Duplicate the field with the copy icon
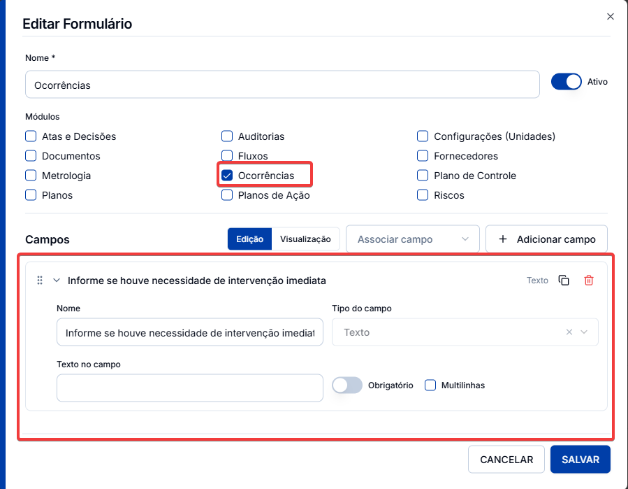The height and width of the screenshot is (489, 628). (564, 281)
